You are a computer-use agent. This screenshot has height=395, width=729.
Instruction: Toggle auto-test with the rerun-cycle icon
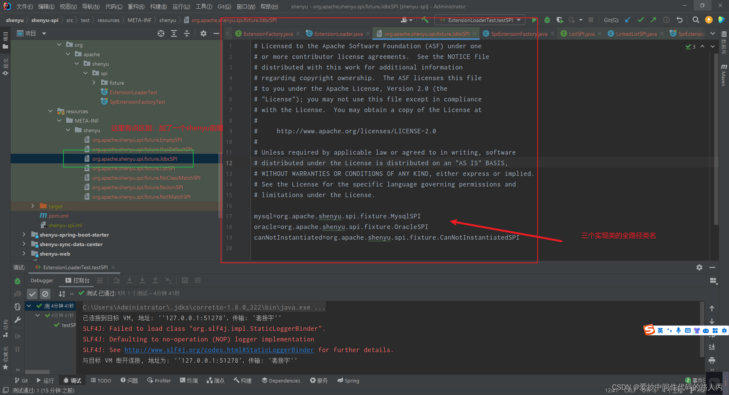click(x=17, y=307)
